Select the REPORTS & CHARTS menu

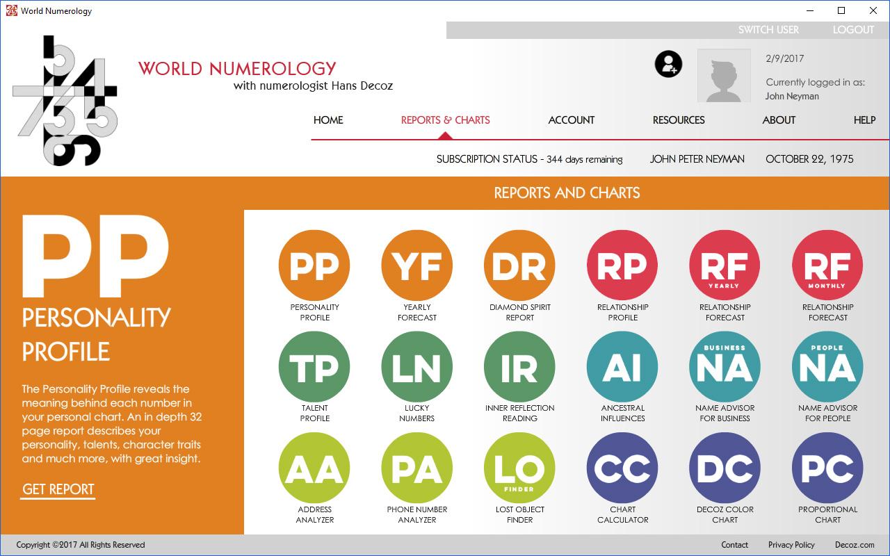446,120
